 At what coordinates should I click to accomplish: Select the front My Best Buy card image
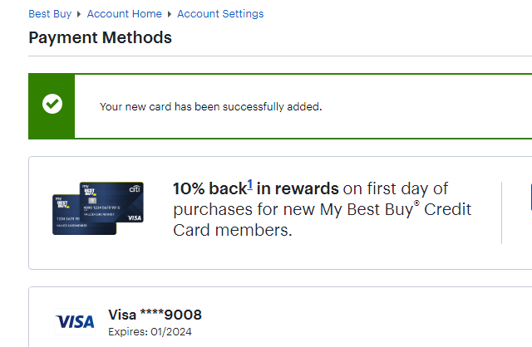tap(111, 204)
